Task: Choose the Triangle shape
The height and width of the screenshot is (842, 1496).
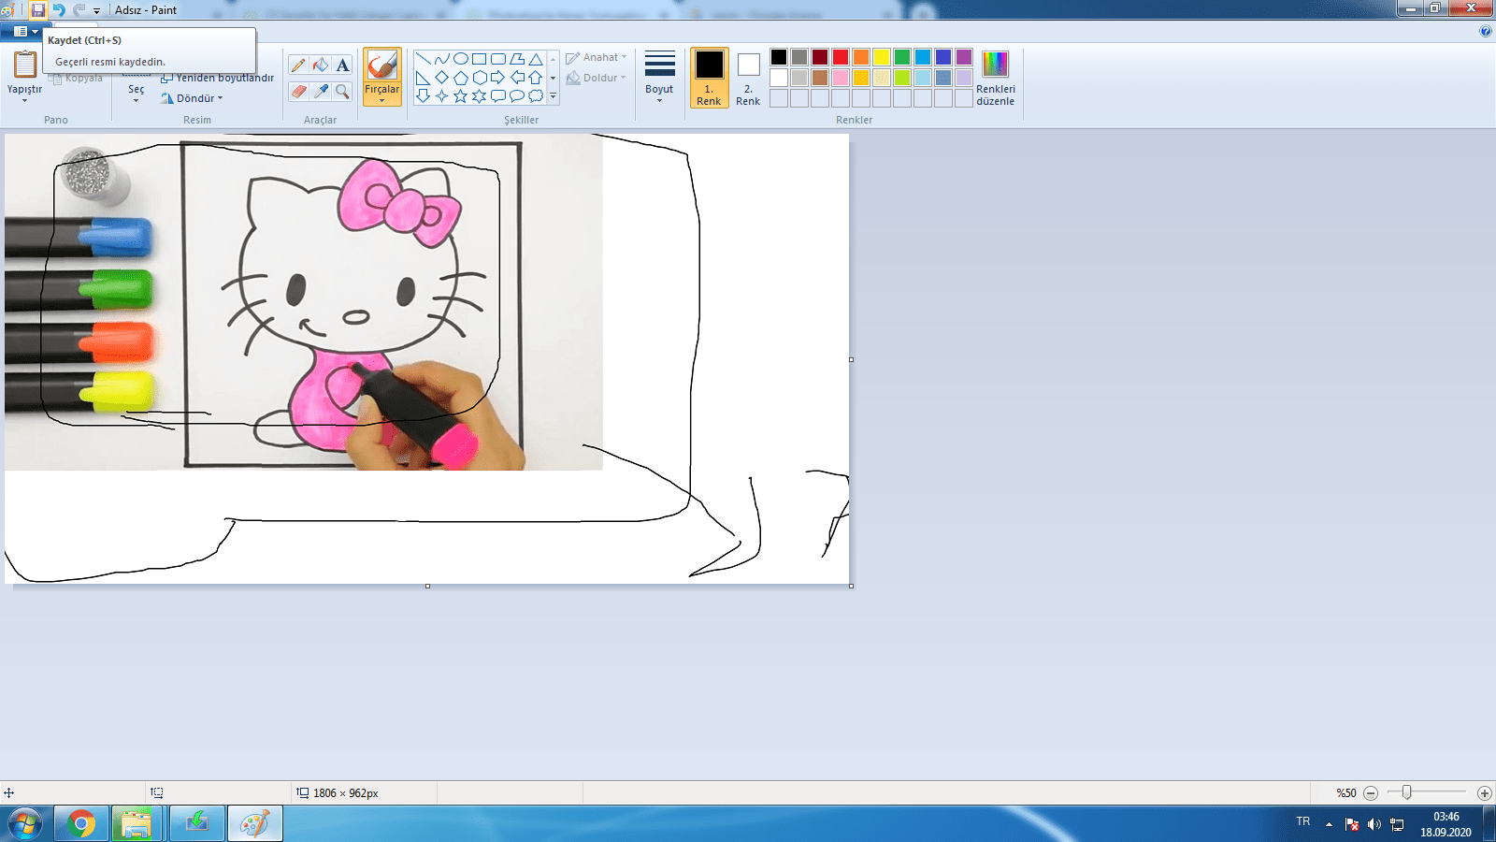Action: point(536,59)
